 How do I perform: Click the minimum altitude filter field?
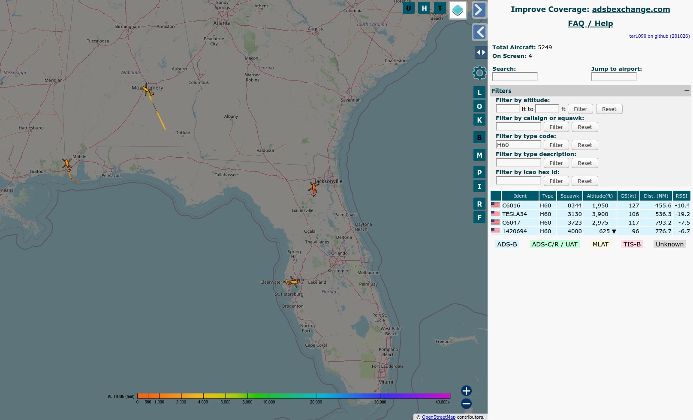pos(508,109)
